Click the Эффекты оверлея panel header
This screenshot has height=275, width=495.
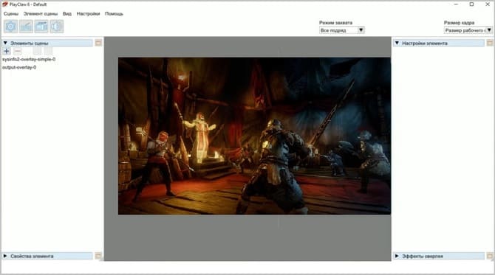pyautogui.click(x=439, y=256)
